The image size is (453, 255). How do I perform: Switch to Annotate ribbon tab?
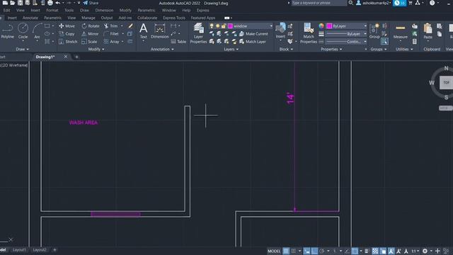click(30, 18)
